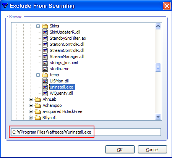Click the SkinUpdaterR.dll file icon
The height and width of the screenshot is (158, 172).
point(45,32)
